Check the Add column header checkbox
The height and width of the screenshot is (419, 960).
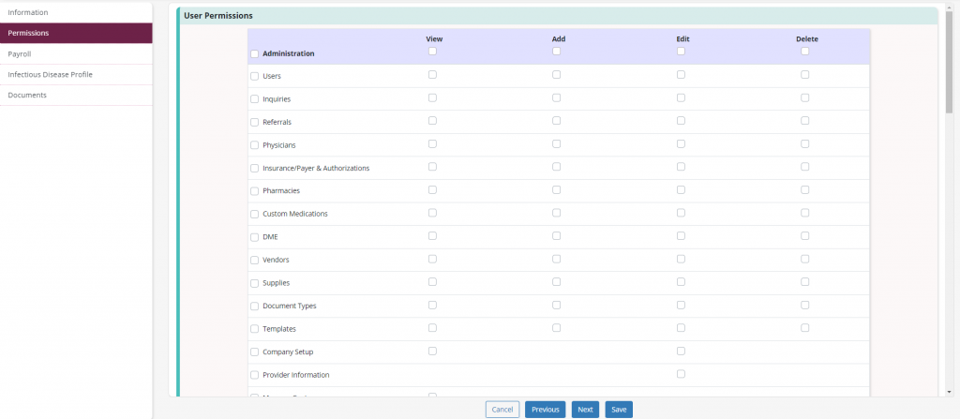coord(556,52)
